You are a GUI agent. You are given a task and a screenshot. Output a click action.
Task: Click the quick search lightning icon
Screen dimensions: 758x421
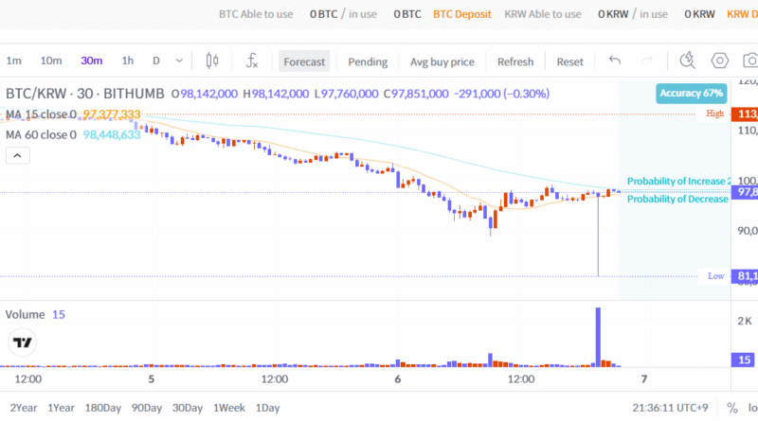[687, 61]
